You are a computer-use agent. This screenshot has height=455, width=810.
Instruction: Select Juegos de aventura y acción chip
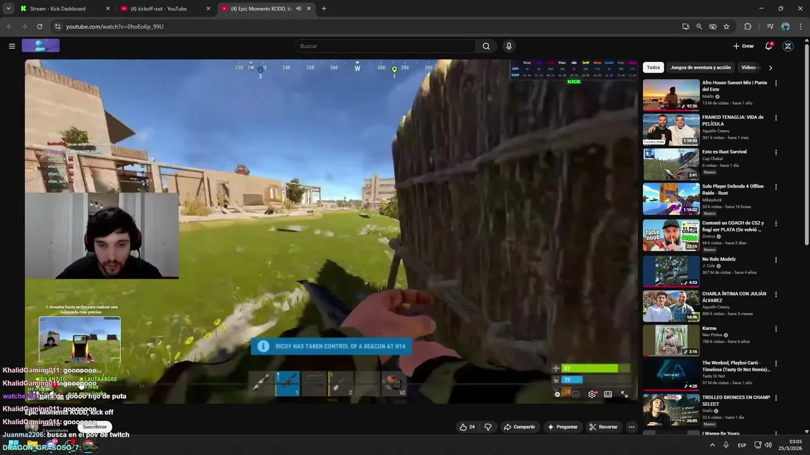(701, 68)
